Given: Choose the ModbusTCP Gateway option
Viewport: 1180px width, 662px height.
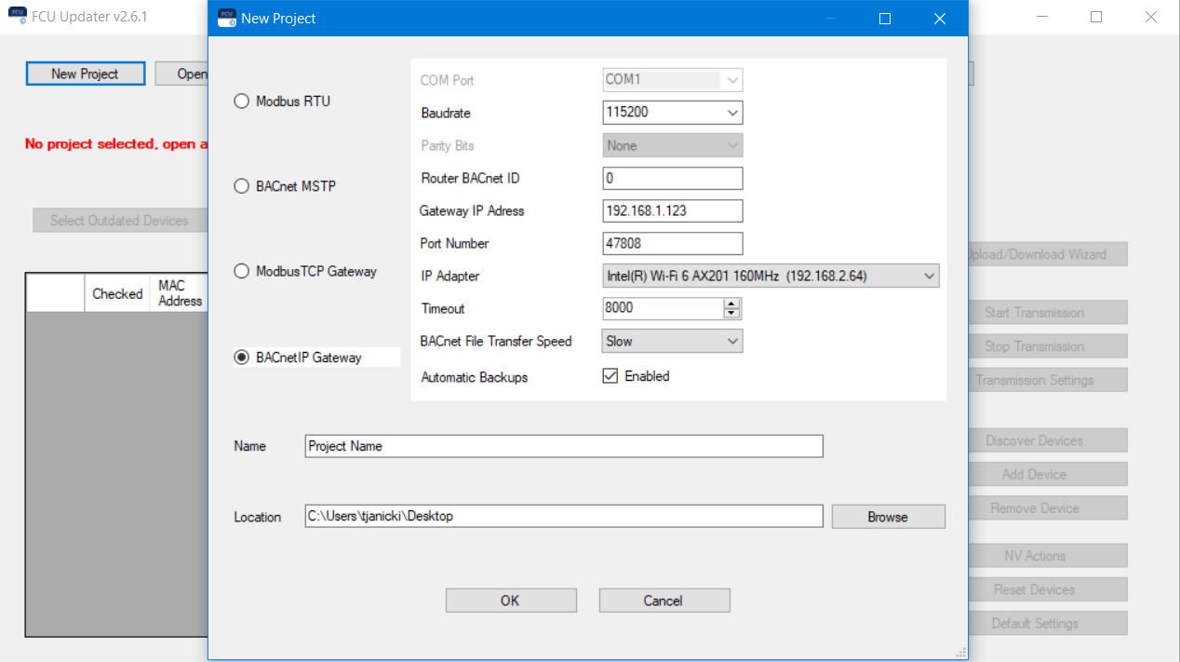Looking at the screenshot, I should (x=241, y=272).
